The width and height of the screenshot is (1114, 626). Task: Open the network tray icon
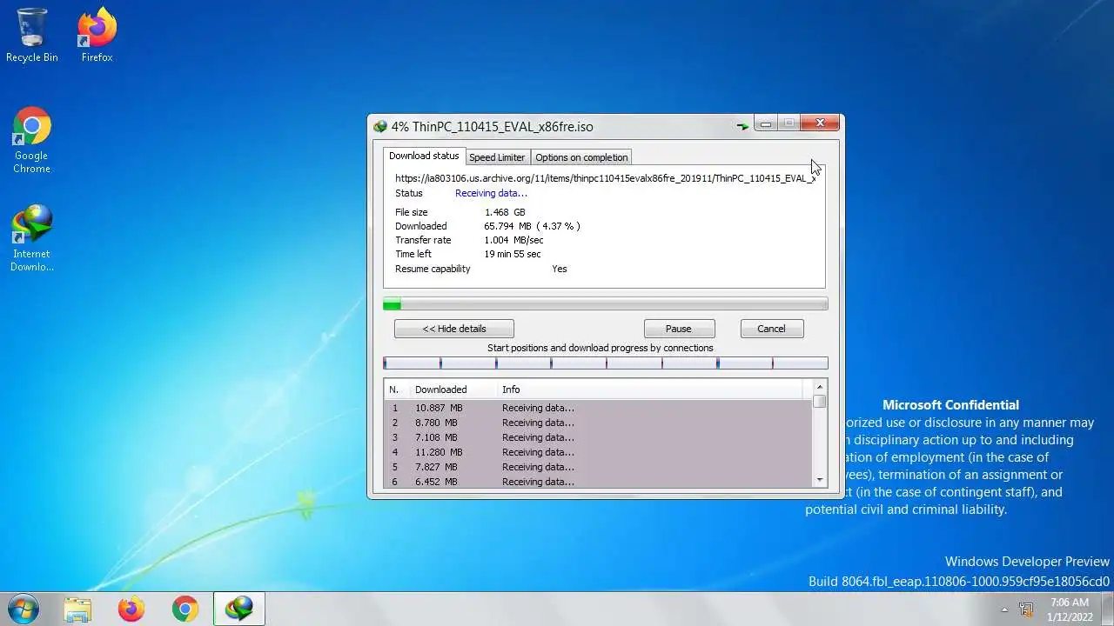click(x=1026, y=609)
